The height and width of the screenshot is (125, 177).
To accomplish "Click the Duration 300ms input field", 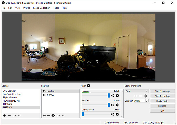I will pos(140,101).
